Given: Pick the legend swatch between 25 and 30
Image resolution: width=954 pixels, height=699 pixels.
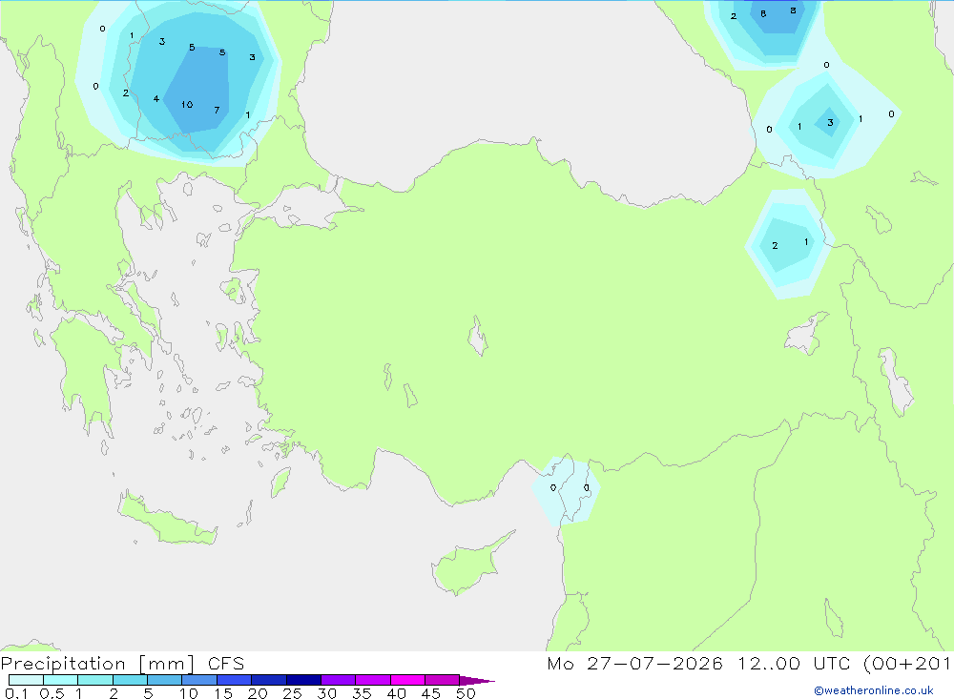Looking at the screenshot, I should click(x=303, y=680).
